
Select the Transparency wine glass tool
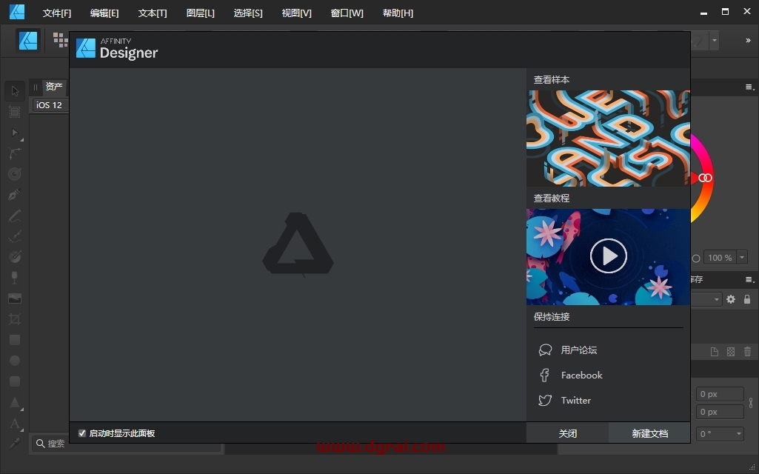[15, 278]
